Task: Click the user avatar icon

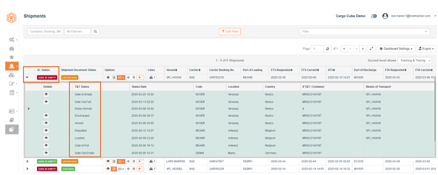Action: pos(385,16)
